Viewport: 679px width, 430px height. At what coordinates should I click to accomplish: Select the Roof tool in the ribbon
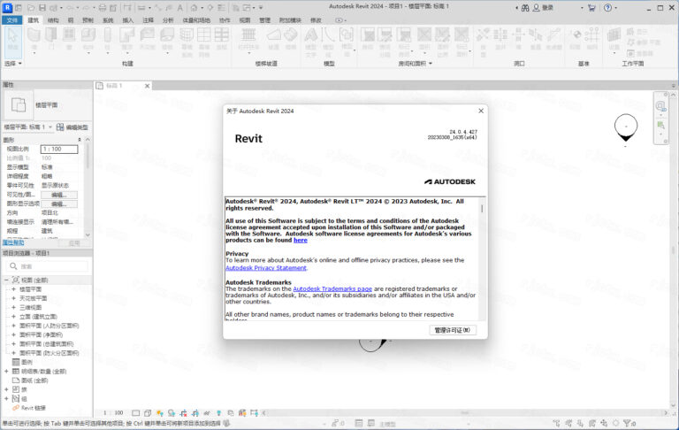click(x=127, y=38)
